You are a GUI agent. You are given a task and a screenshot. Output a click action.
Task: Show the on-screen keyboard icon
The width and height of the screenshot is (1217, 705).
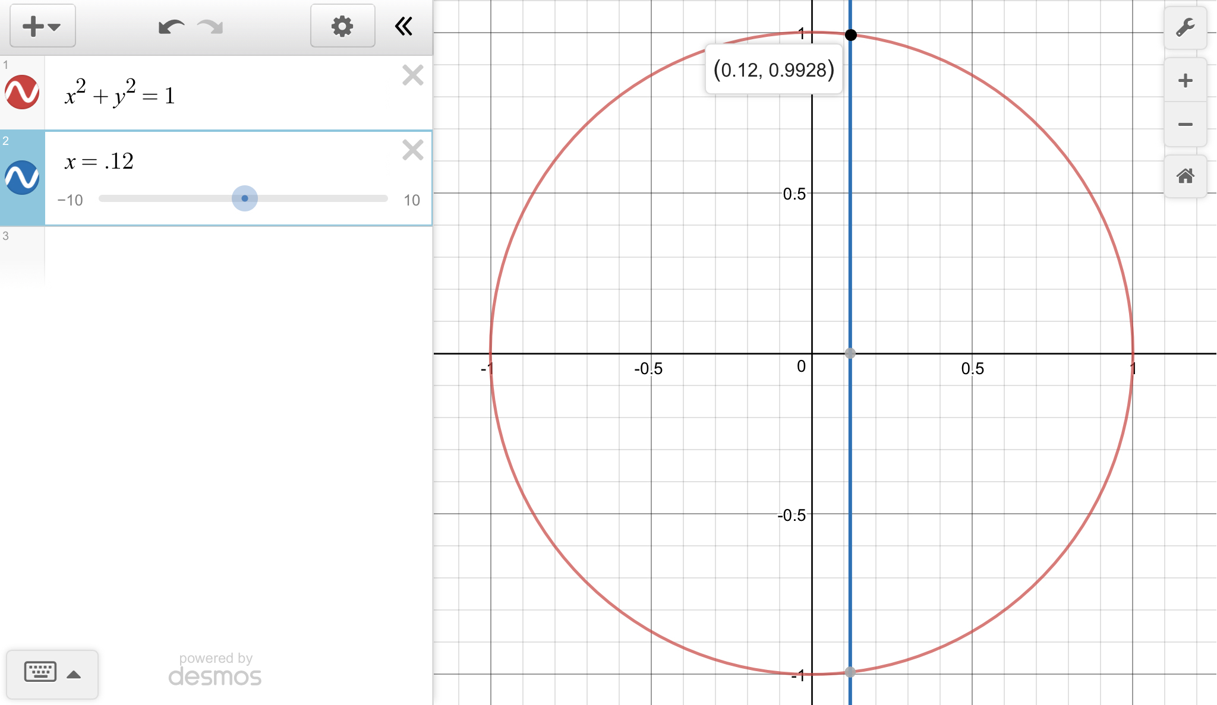click(x=40, y=672)
